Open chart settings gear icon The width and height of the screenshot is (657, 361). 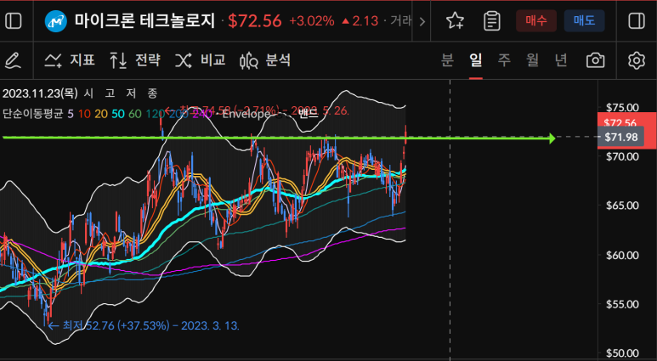tap(637, 60)
